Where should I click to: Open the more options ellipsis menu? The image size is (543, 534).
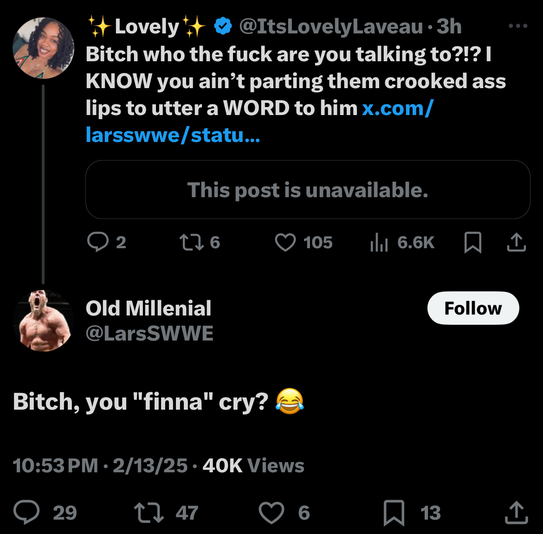518,26
